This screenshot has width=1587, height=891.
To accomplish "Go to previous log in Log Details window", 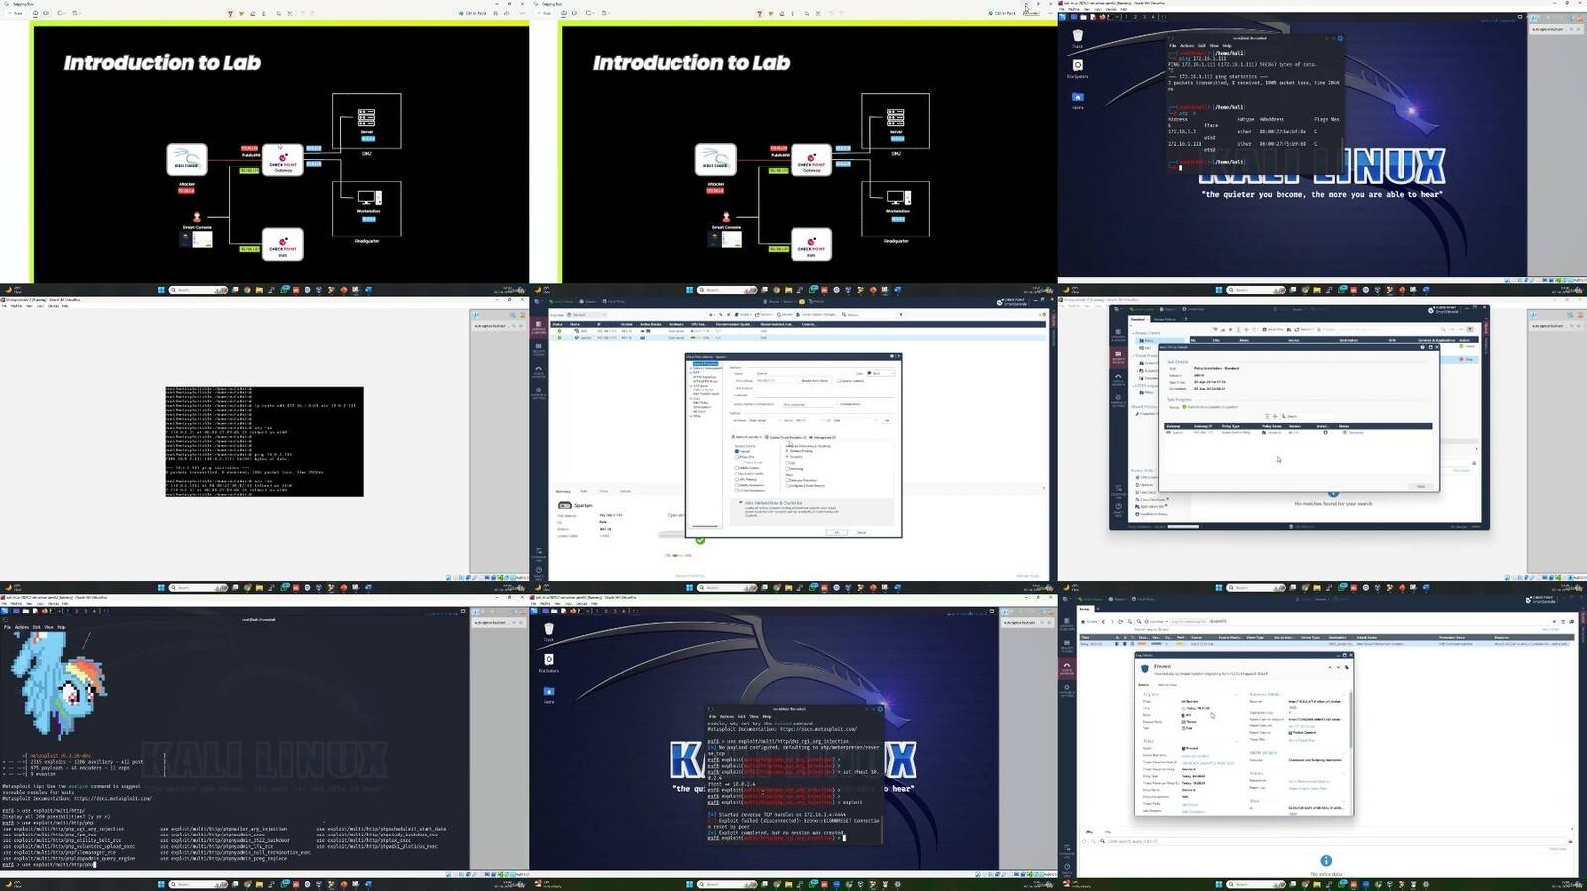I will (x=1330, y=667).
